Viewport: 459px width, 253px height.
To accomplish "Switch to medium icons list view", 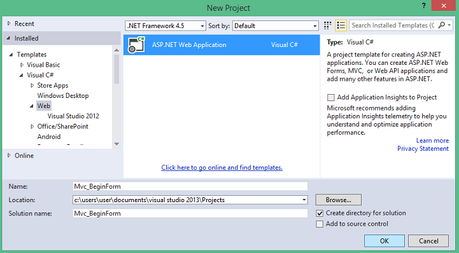I will (x=341, y=25).
